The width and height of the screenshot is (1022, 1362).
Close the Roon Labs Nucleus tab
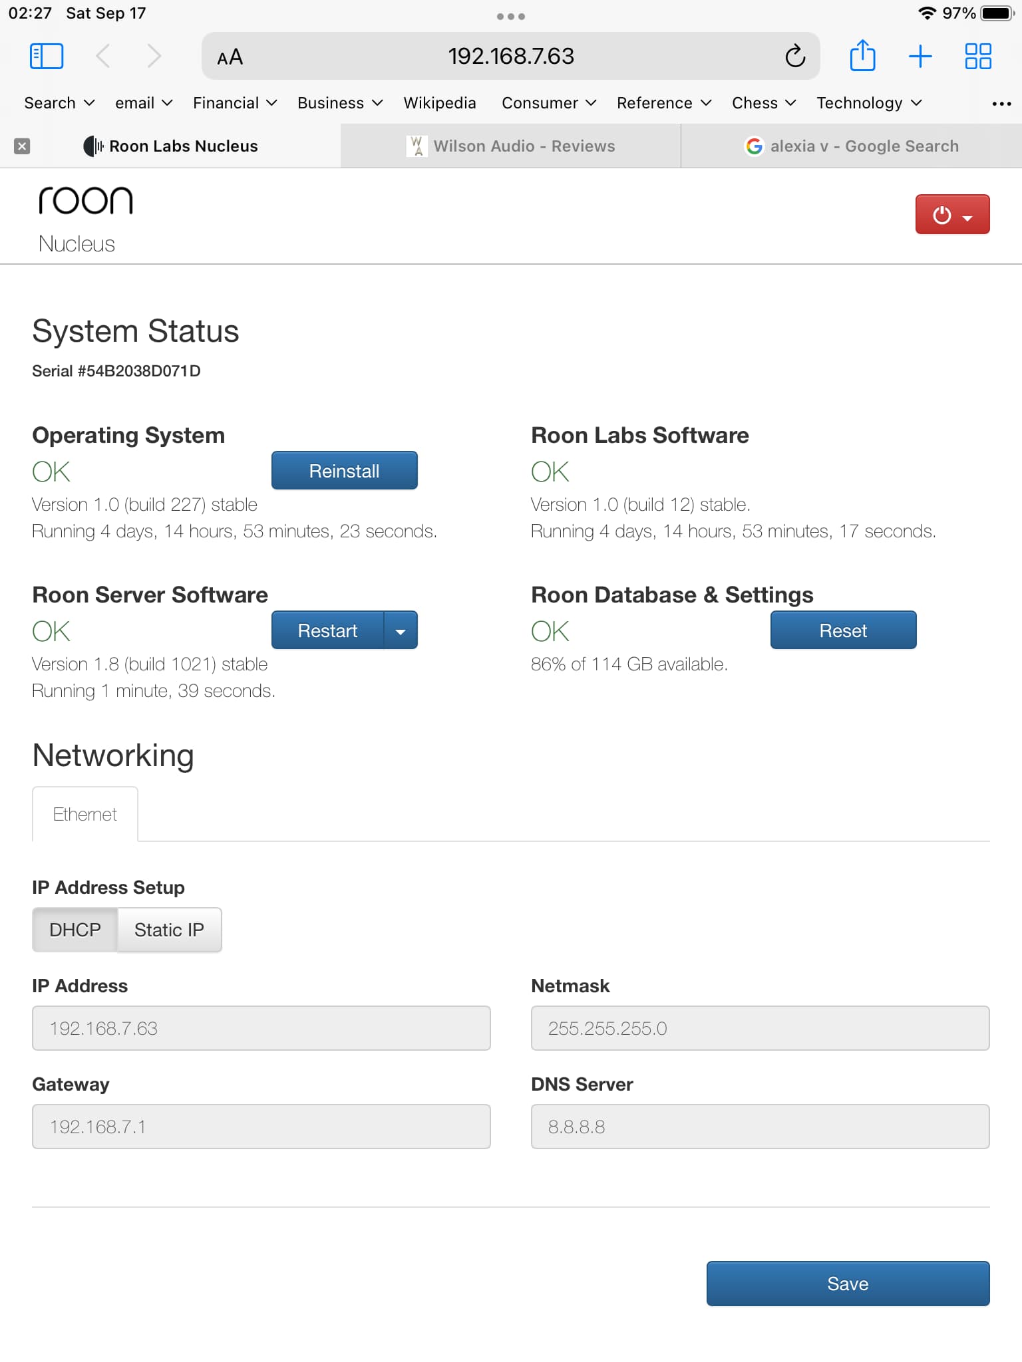tap(22, 146)
